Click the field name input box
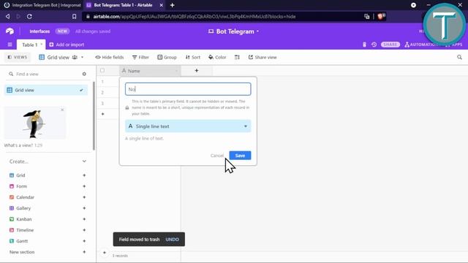Screen dimensions: 468x263 coord(188,89)
